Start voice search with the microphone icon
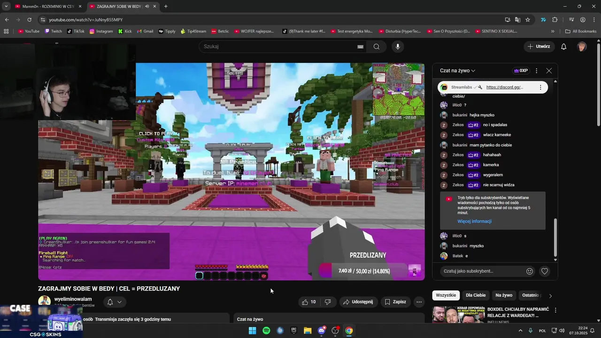The height and width of the screenshot is (338, 601). (398, 46)
